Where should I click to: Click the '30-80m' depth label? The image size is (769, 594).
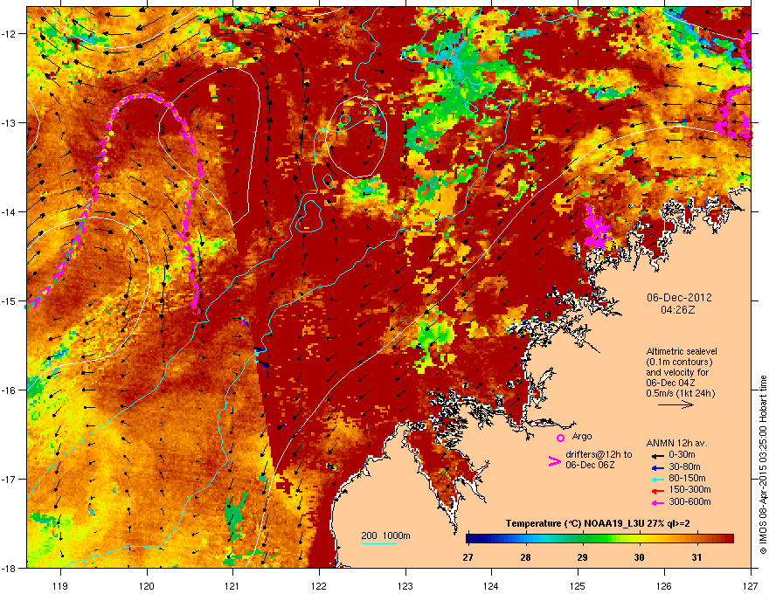[684, 466]
